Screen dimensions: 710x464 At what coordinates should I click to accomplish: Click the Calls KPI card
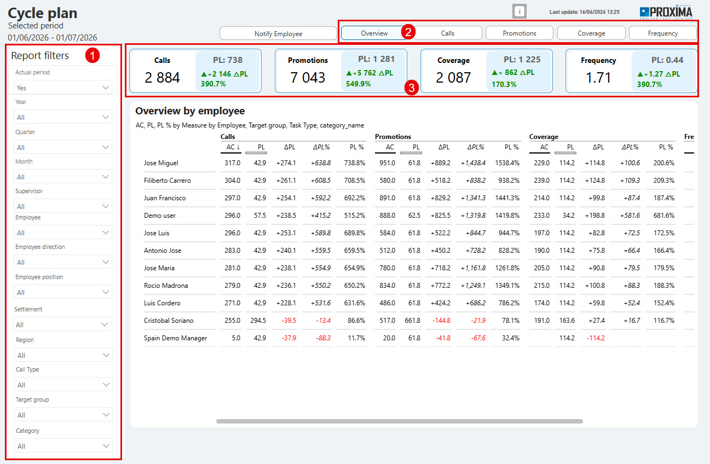click(195, 71)
